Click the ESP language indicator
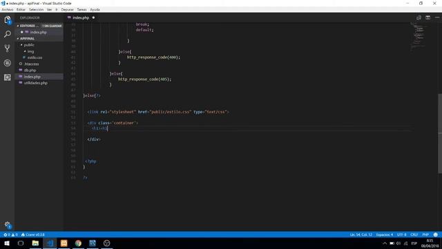Screen dimensions: 442x249 point(414,243)
